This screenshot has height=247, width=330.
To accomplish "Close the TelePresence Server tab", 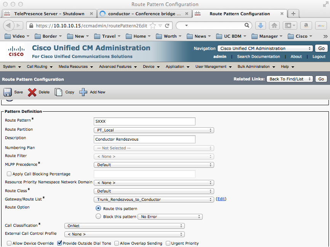I will click(x=91, y=14).
